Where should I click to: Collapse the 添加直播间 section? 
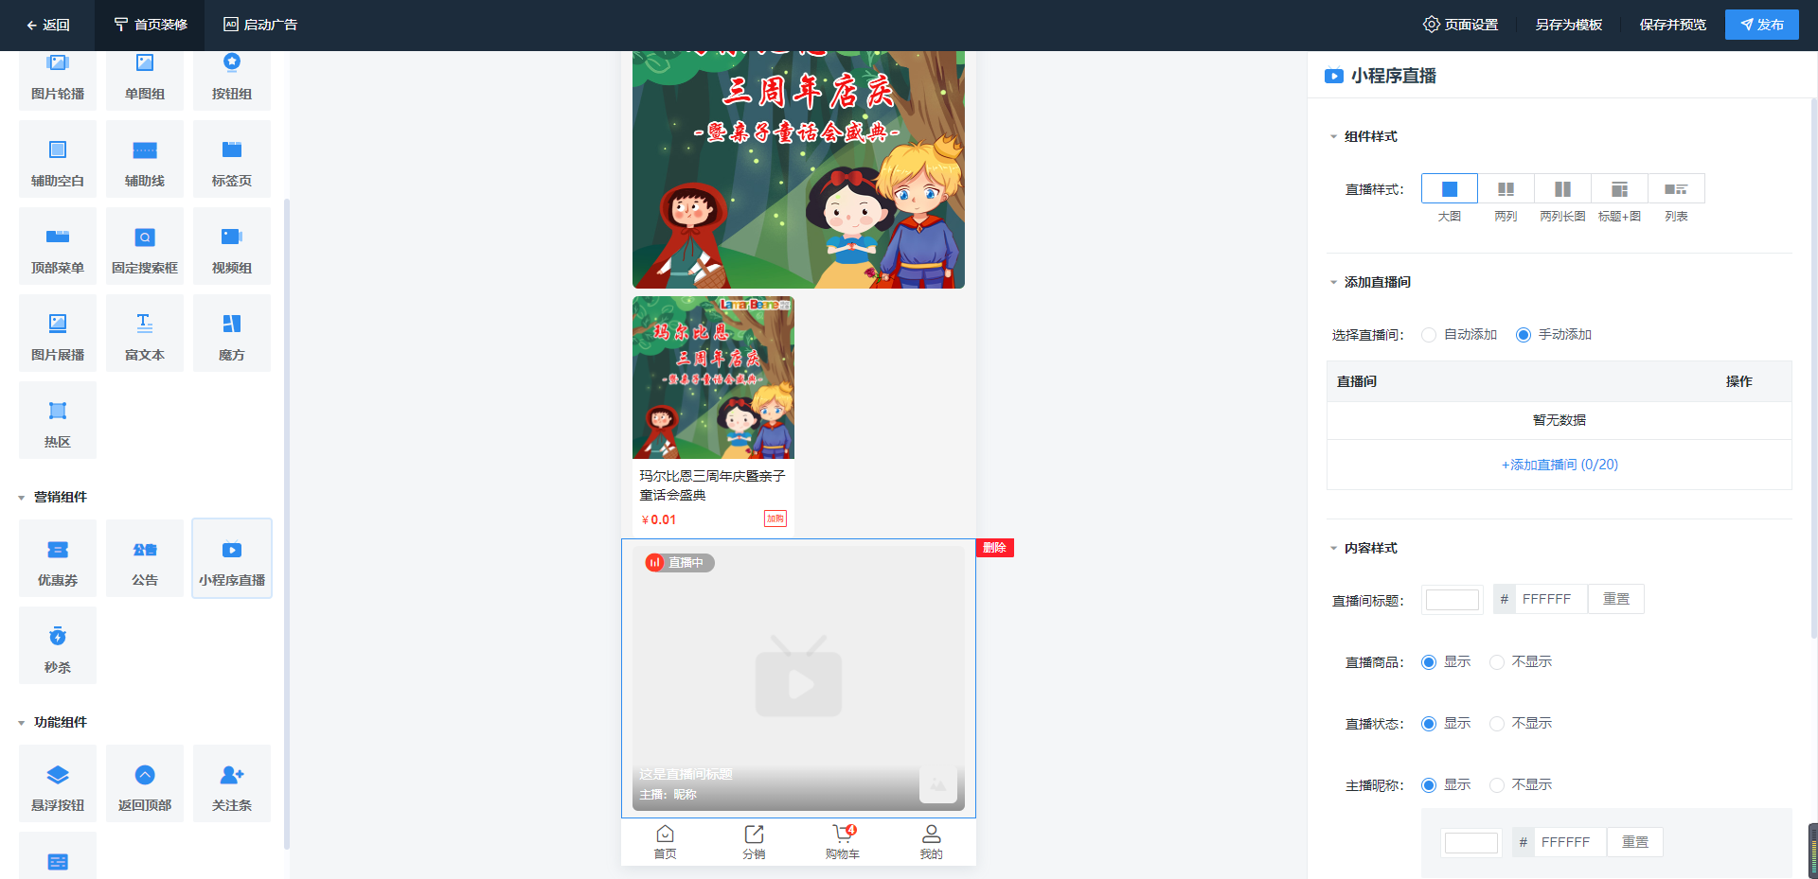[x=1370, y=283]
